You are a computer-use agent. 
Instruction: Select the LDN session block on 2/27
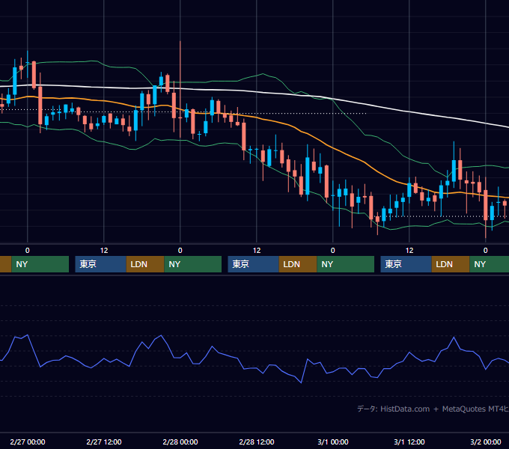coord(145,264)
